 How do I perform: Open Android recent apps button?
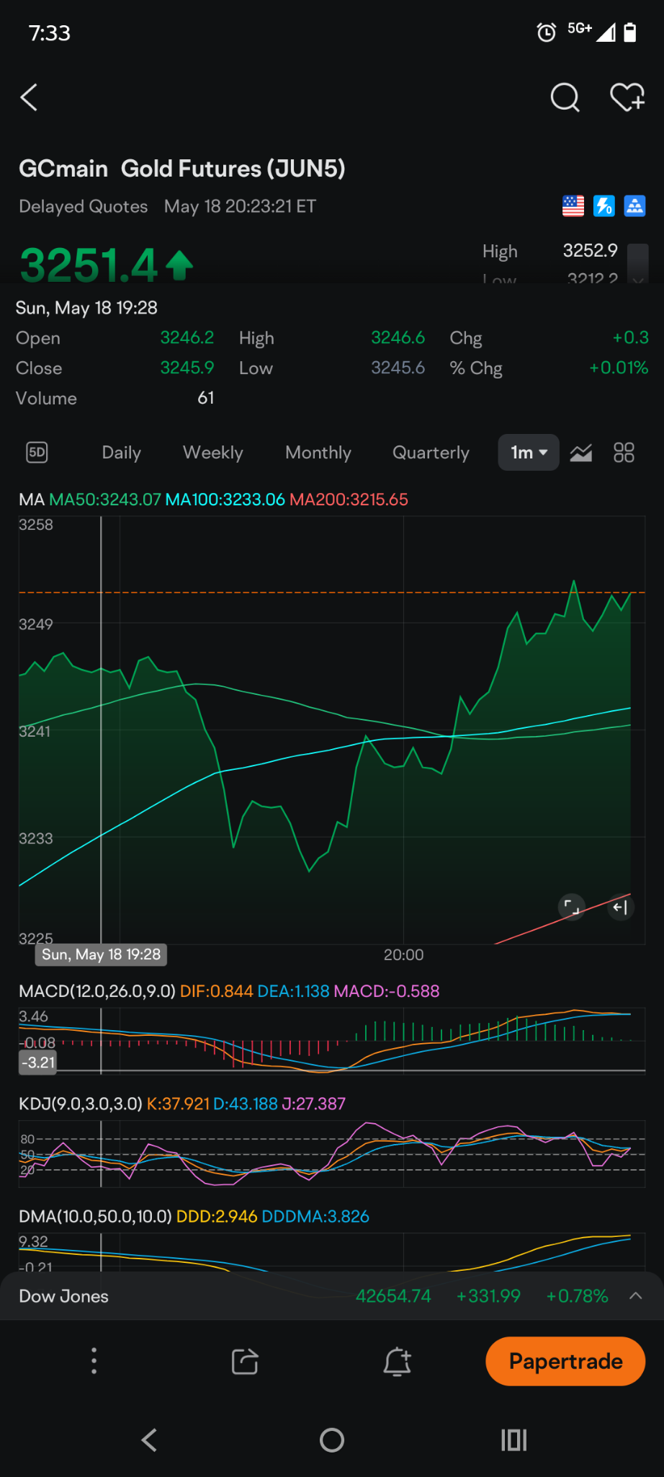coord(514,1440)
